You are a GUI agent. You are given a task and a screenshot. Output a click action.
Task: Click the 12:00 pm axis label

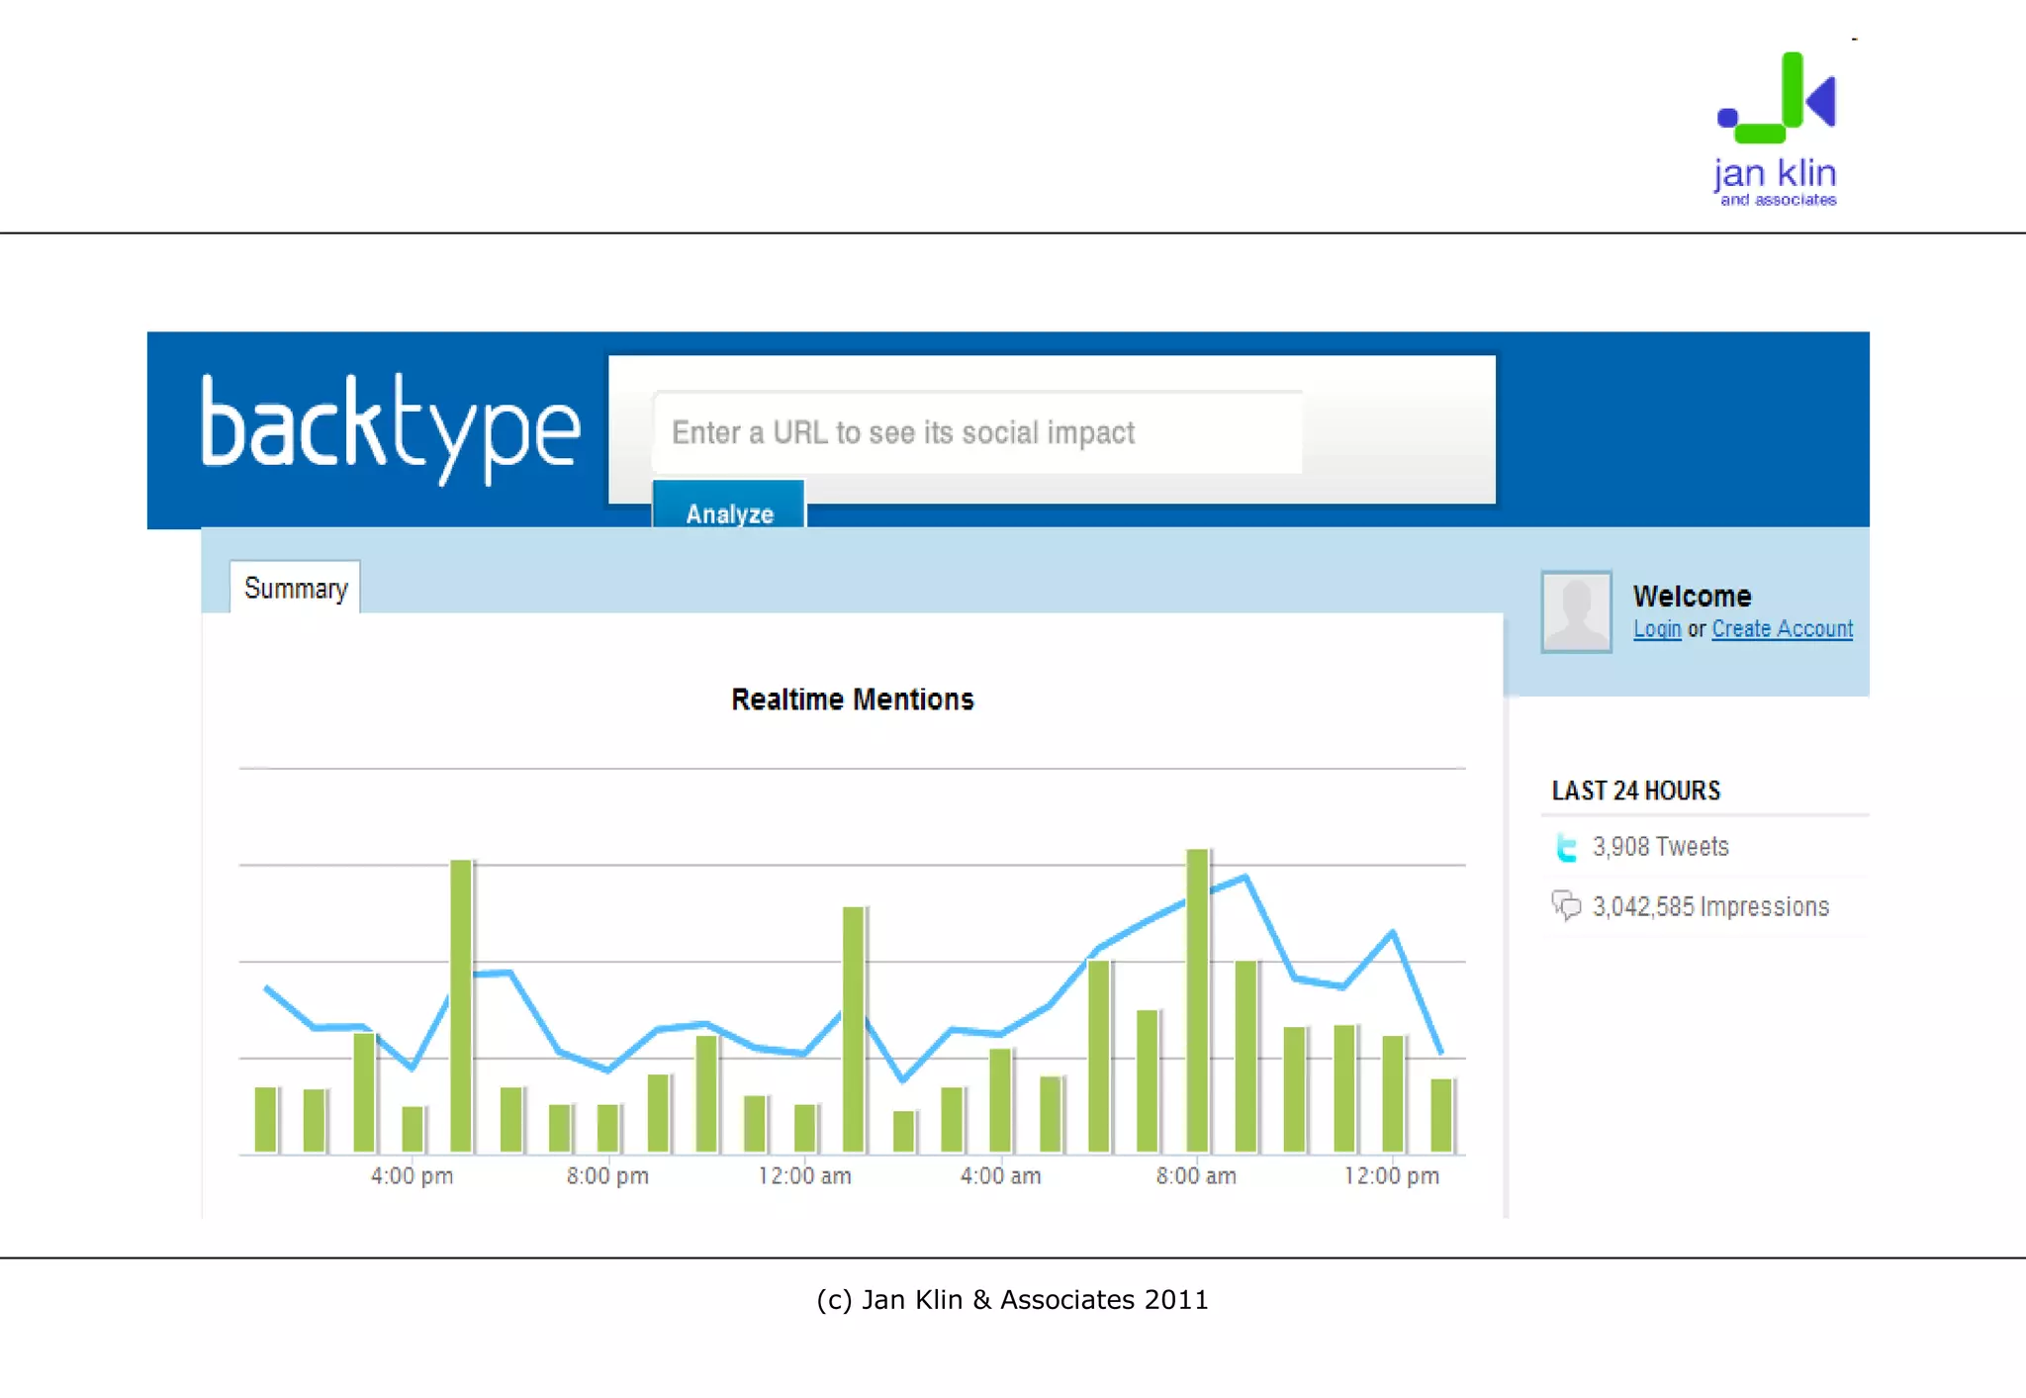pos(1391,1176)
